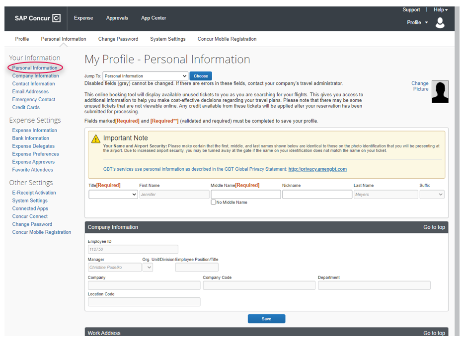Click the Change Picture link
The height and width of the screenshot is (343, 464).
tap(420, 86)
